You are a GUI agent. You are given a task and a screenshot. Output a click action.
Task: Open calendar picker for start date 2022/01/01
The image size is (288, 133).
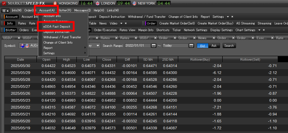154,45
